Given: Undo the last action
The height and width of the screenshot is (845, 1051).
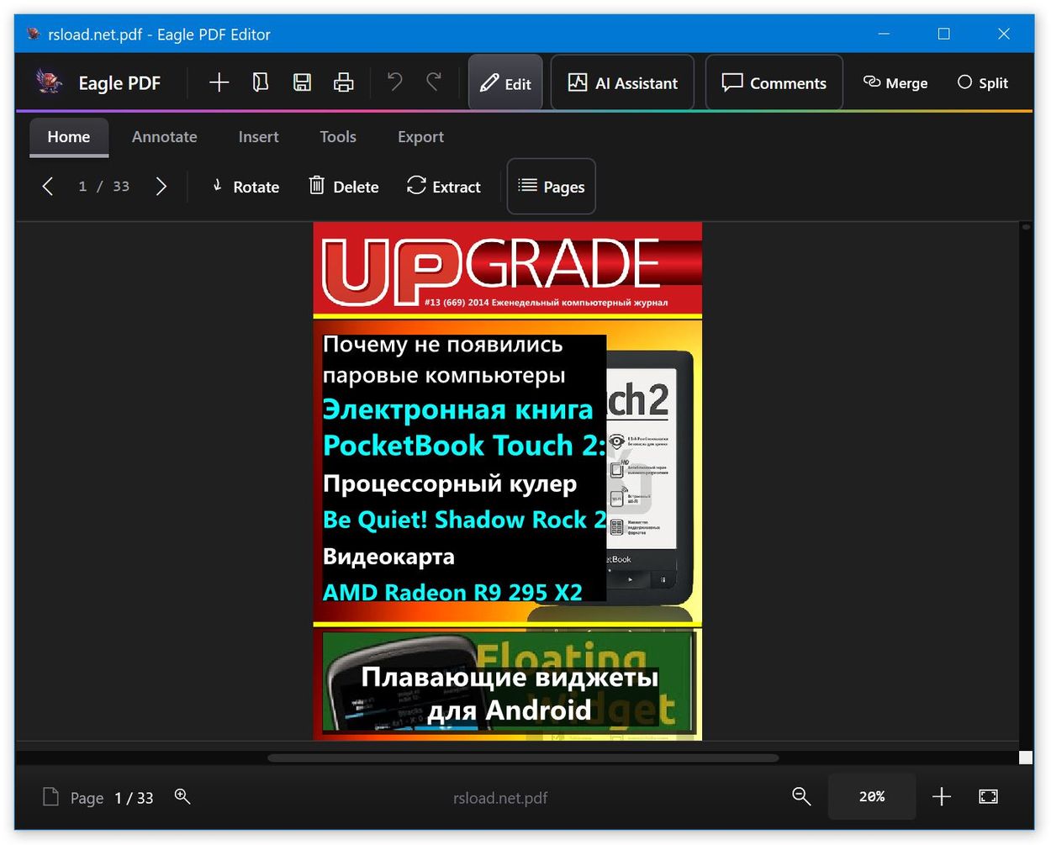Looking at the screenshot, I should tap(394, 82).
